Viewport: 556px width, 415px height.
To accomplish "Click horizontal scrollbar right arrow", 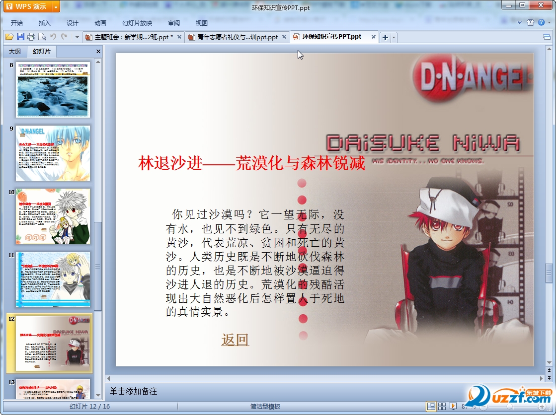I will 541,378.
